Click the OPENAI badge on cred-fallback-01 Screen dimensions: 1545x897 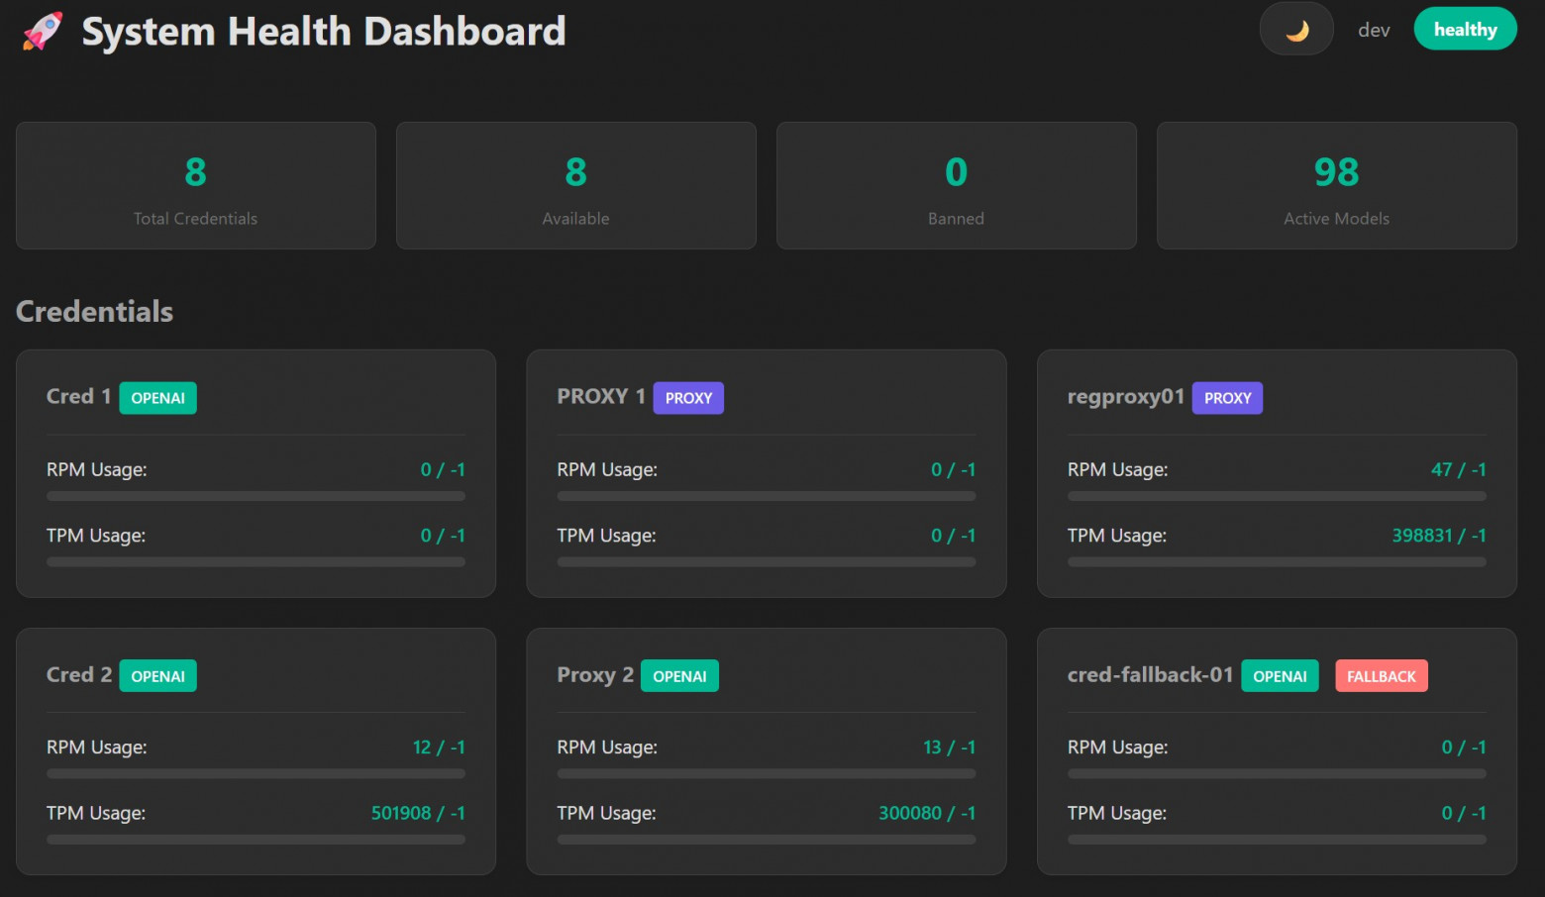click(1280, 676)
